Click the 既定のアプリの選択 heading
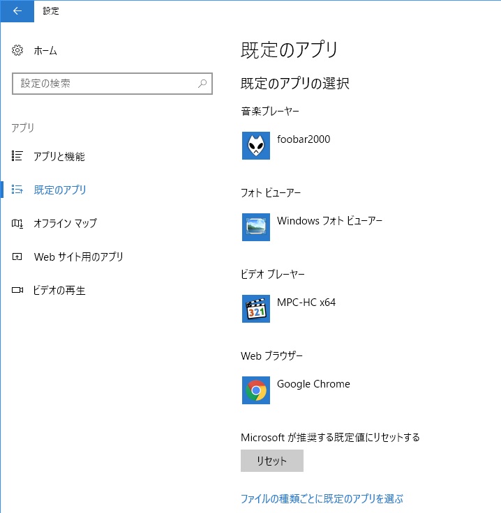The image size is (501, 513). tap(294, 83)
